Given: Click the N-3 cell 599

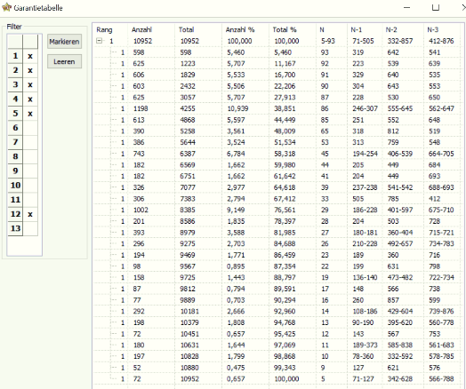Looking at the screenshot, I should [434, 300].
